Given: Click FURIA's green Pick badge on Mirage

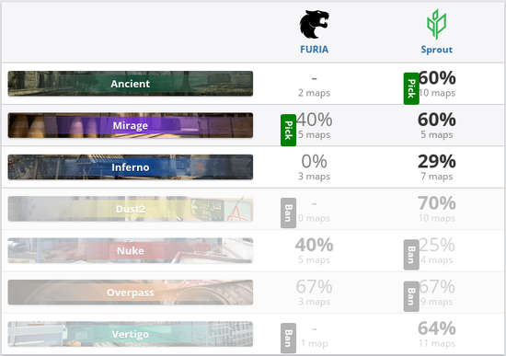Looking at the screenshot, I should 288,130.
